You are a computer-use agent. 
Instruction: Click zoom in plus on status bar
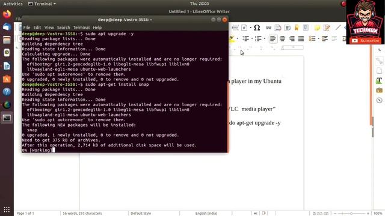click(368, 214)
